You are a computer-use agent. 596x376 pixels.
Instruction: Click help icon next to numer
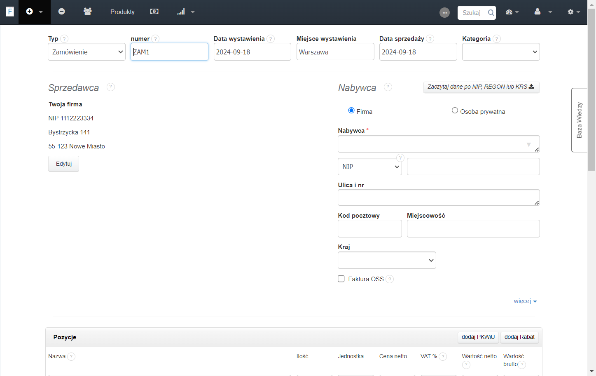[x=155, y=39]
